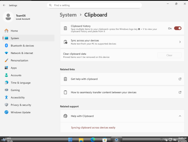
Task: Click the Get help with clipboard icon
Action: click(65, 79)
